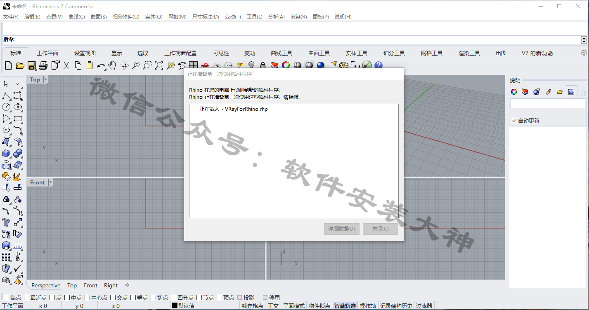Save the model with the floppy disk icon
Image resolution: width=589 pixels, height=310 pixels.
(31, 65)
